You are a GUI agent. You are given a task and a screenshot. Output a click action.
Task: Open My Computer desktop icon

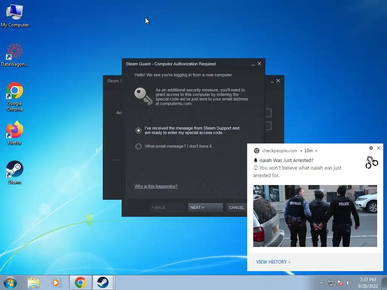pyautogui.click(x=15, y=15)
